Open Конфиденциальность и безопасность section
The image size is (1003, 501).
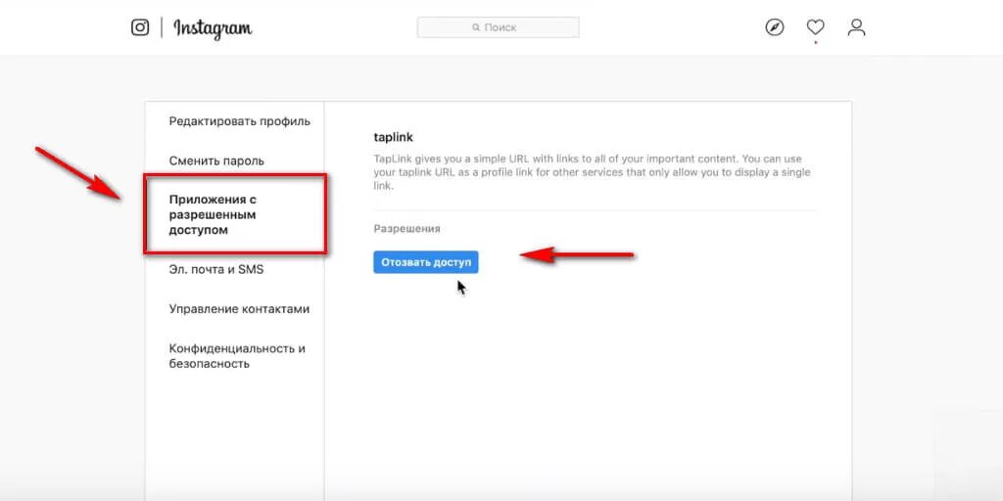[x=237, y=356]
